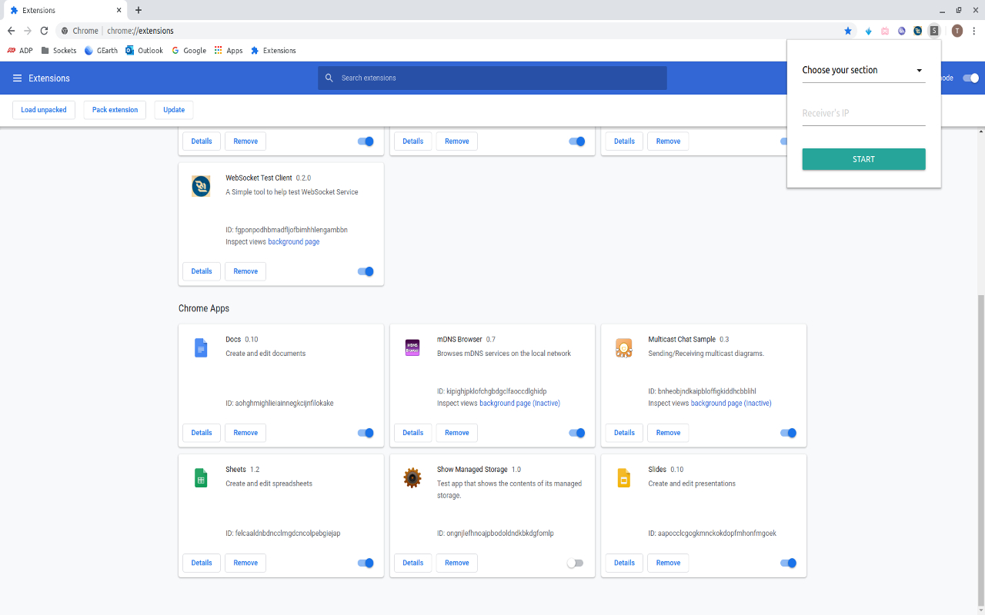This screenshot has height=615, width=985.
Task: Click the Show Managed Storage gear icon
Action: [x=412, y=477]
